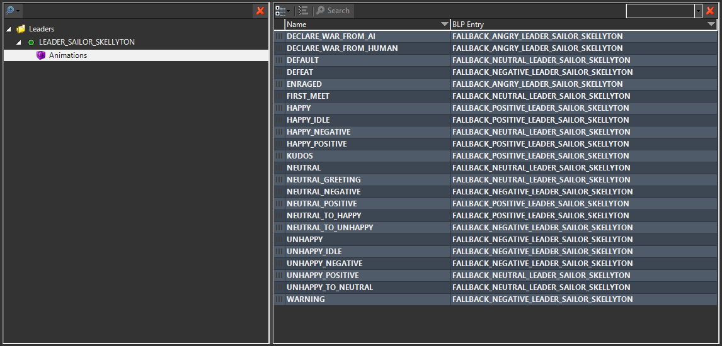
Task: Open the combo box arrow beside the filter field
Action: coord(699,11)
